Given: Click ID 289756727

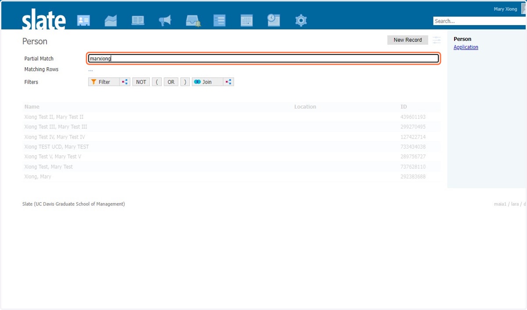Looking at the screenshot, I should pos(413,157).
